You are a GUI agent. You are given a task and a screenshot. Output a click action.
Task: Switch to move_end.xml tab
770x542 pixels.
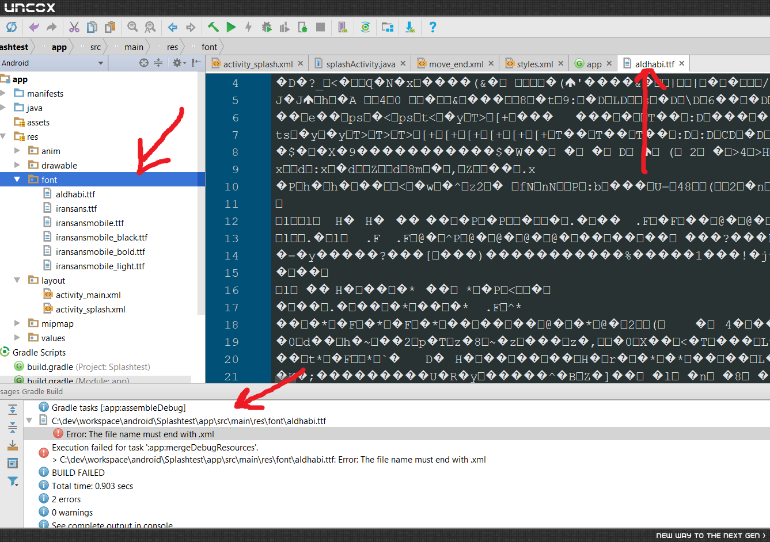point(456,64)
